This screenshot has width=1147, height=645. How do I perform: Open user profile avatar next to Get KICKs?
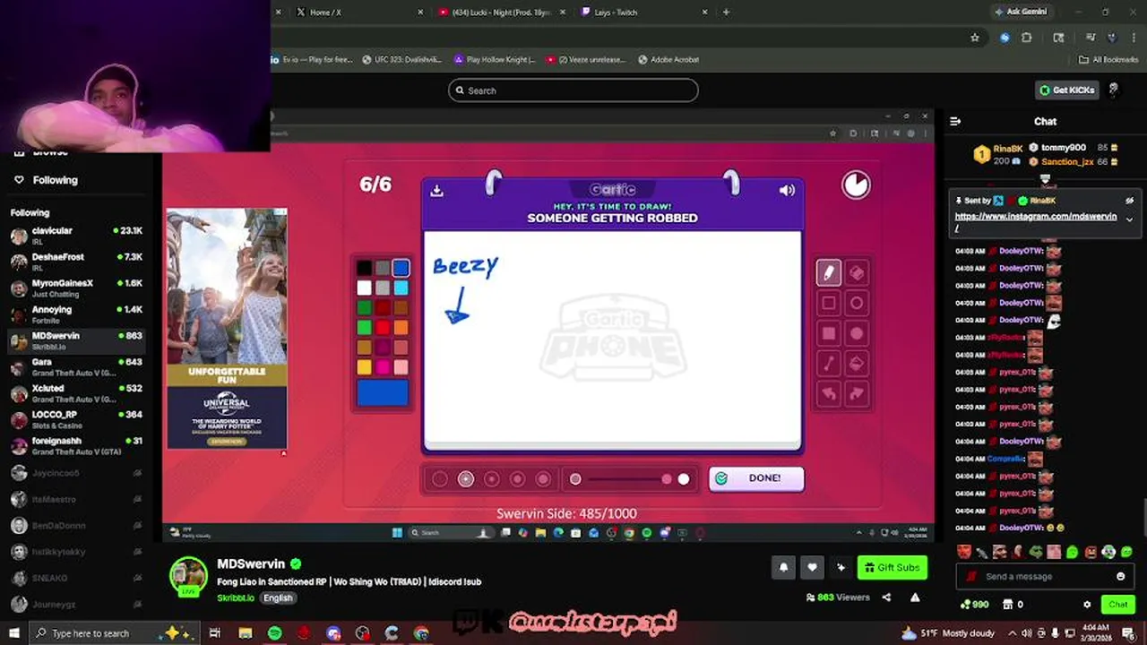coord(1114,90)
